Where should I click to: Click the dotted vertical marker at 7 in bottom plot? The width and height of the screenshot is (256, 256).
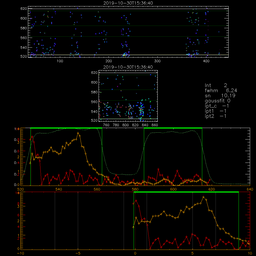click(x=216, y=221)
